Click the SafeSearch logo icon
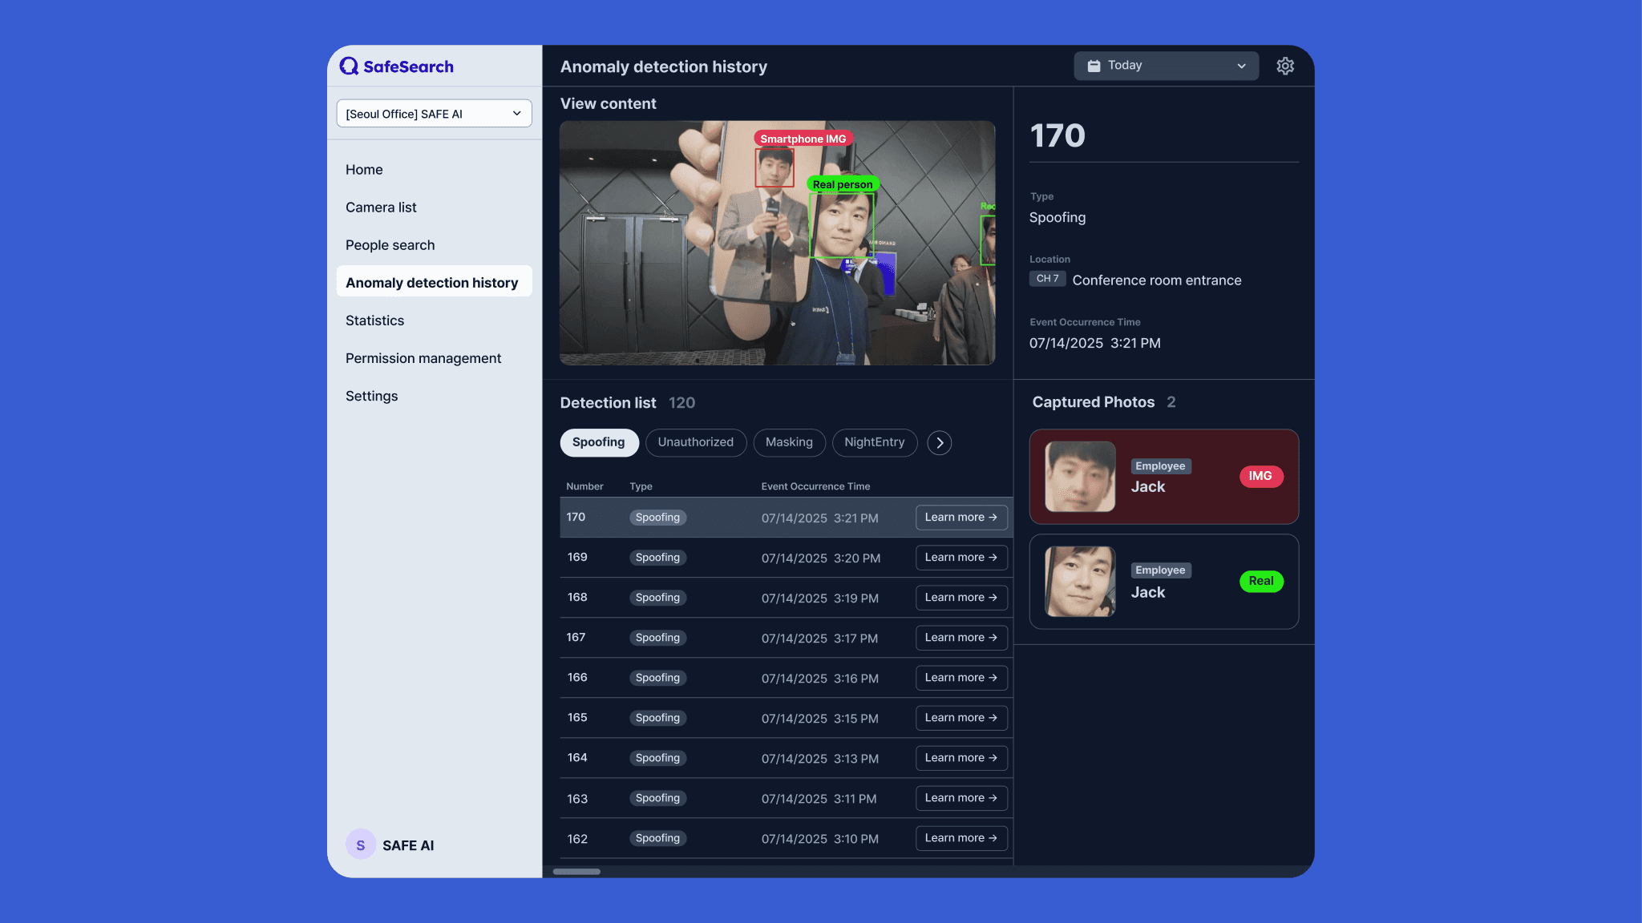This screenshot has height=923, width=1642. coord(349,67)
